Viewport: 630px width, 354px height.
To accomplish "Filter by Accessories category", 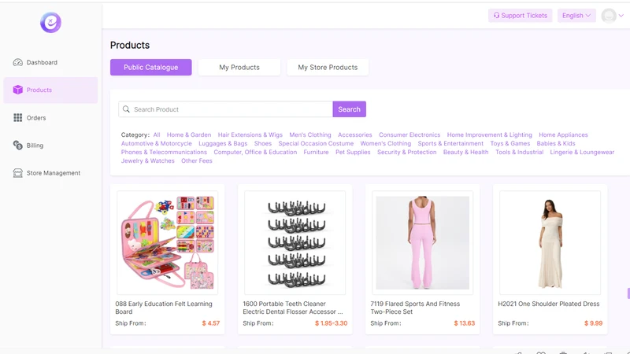I will click(x=355, y=135).
